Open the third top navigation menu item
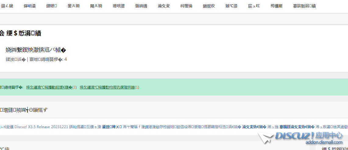The image size is (348, 150). point(52,6)
